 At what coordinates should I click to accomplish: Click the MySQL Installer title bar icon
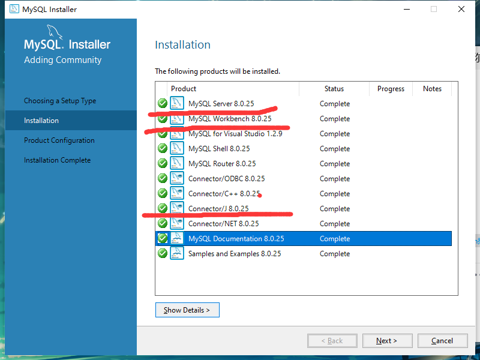pyautogui.click(x=14, y=9)
